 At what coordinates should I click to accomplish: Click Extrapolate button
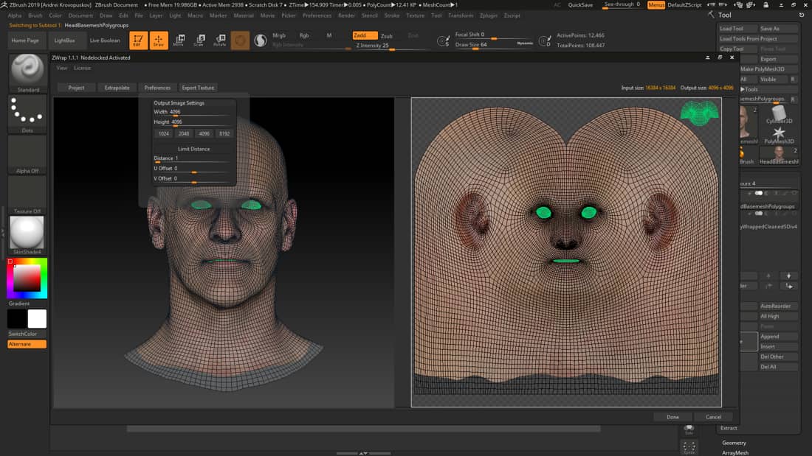point(117,88)
